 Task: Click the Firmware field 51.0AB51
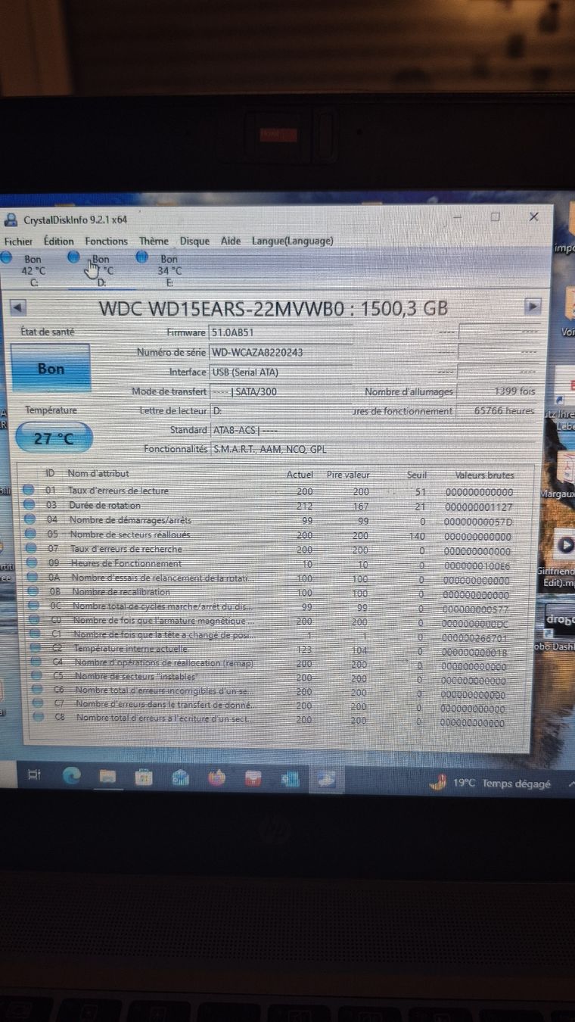pos(281,332)
